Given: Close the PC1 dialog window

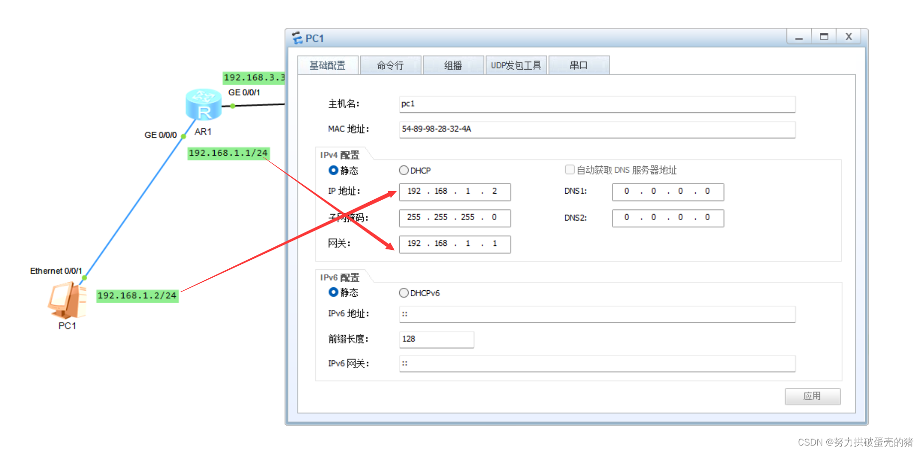Looking at the screenshot, I should [x=849, y=37].
